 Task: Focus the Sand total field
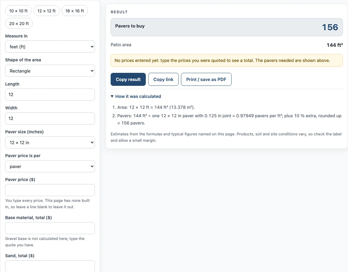click(50, 266)
